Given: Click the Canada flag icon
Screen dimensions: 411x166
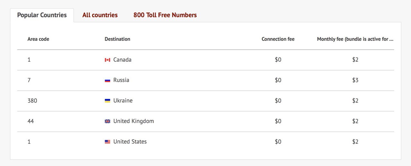Looking at the screenshot, I should pos(108,60).
